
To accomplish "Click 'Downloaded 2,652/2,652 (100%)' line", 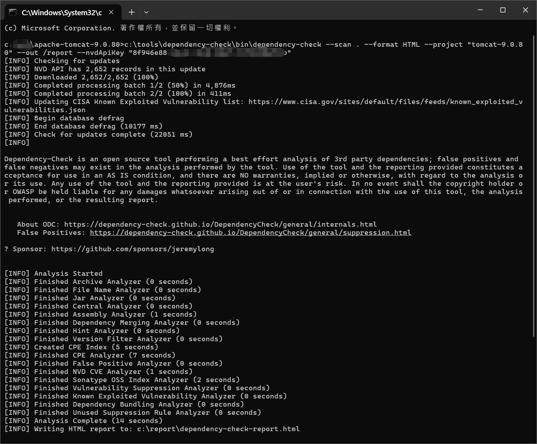I will 81,77.
